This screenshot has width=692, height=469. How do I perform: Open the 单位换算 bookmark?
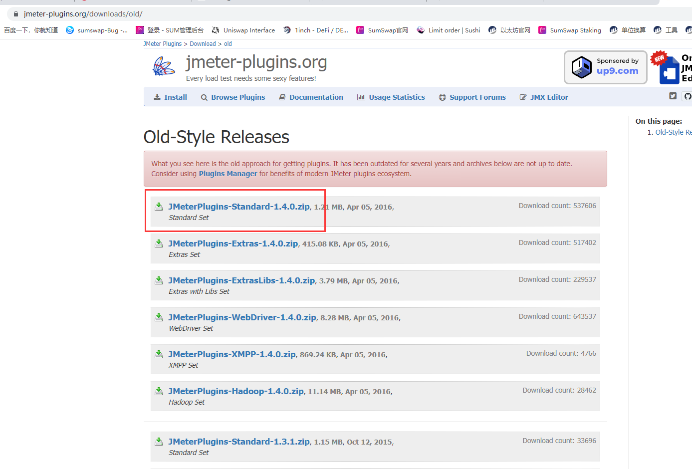click(x=628, y=30)
